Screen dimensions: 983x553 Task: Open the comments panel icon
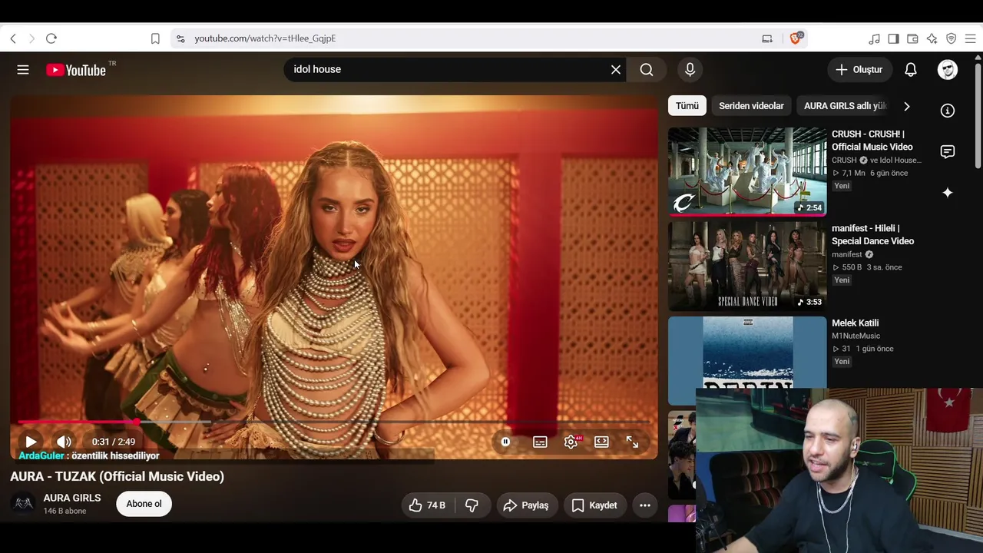point(948,151)
